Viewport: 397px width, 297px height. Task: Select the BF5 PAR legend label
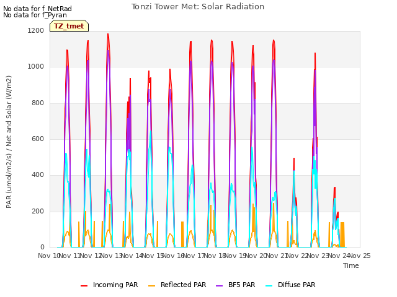point(241,285)
